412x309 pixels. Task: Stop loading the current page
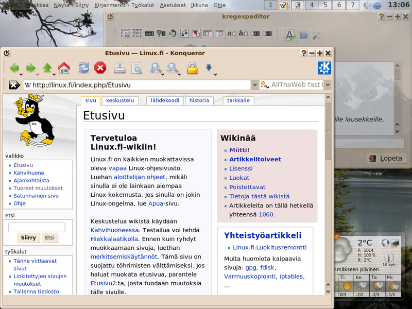click(x=99, y=67)
